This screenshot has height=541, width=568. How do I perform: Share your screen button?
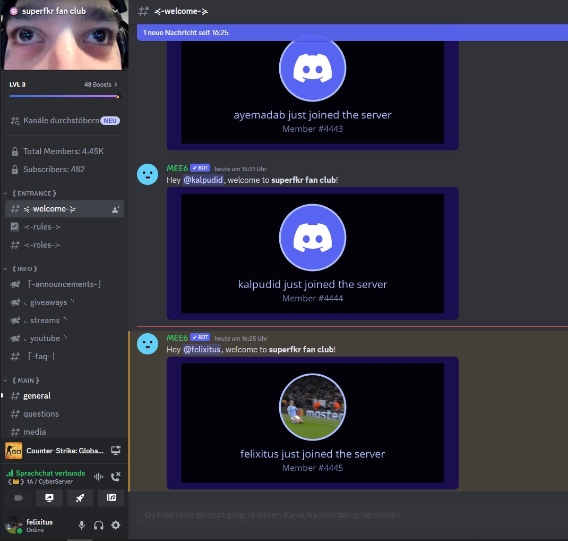tap(49, 498)
